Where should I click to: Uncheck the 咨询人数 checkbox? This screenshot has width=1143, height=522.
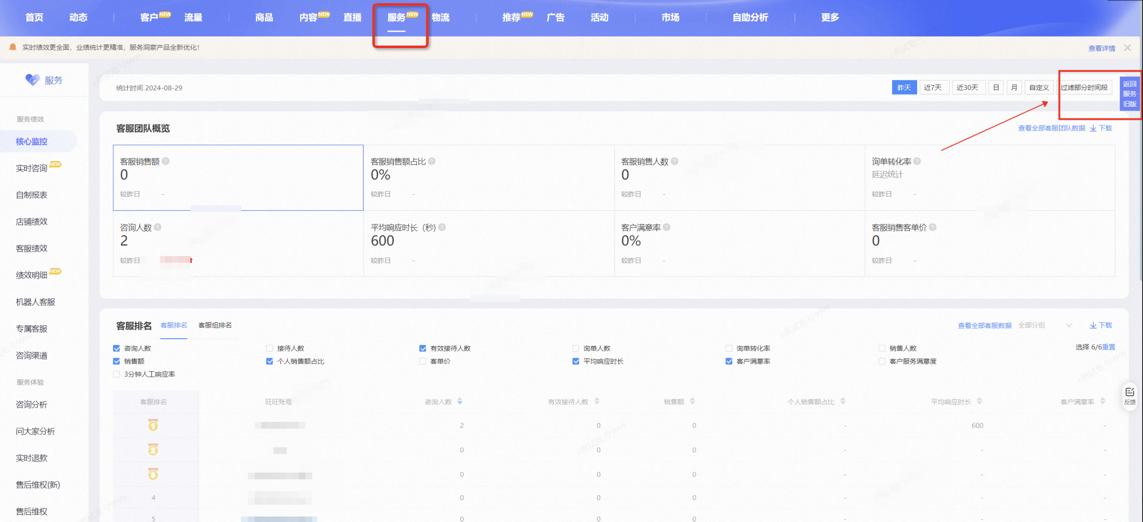pos(116,348)
